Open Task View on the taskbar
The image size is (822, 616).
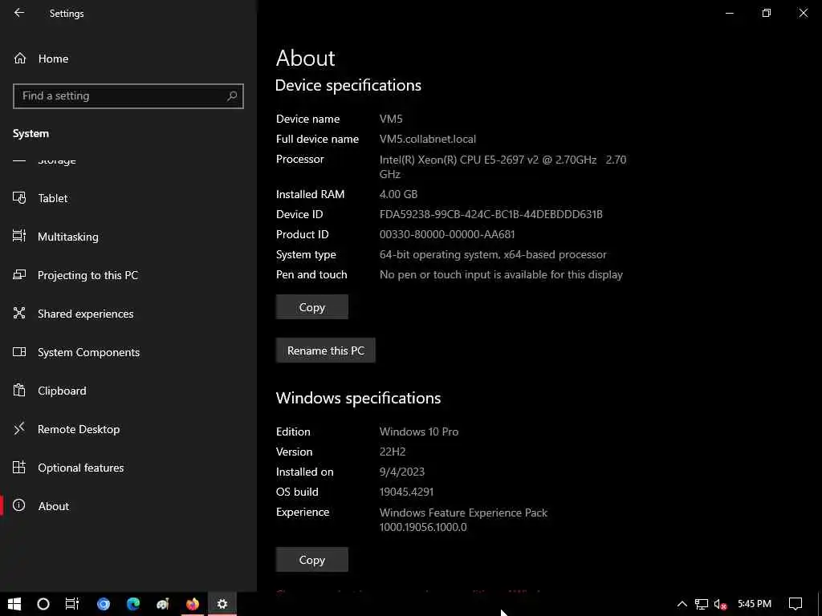tap(72, 604)
